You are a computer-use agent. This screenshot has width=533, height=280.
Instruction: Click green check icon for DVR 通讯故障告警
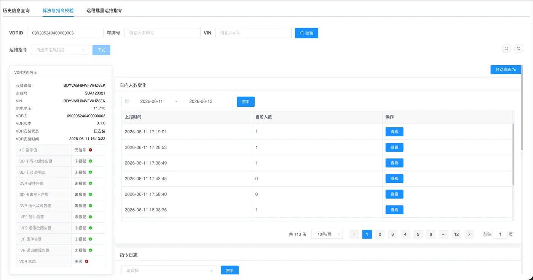pos(91,206)
